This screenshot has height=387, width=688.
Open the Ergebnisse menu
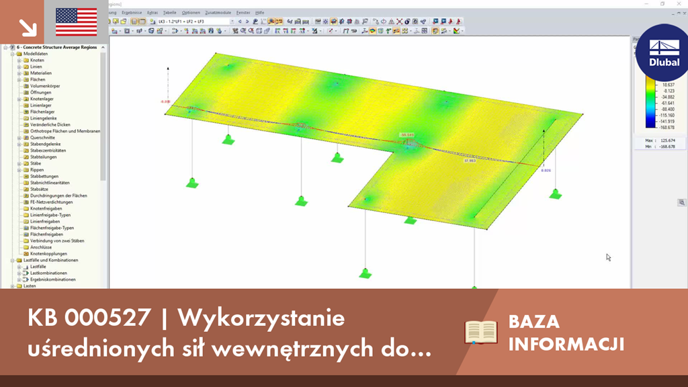(x=132, y=13)
